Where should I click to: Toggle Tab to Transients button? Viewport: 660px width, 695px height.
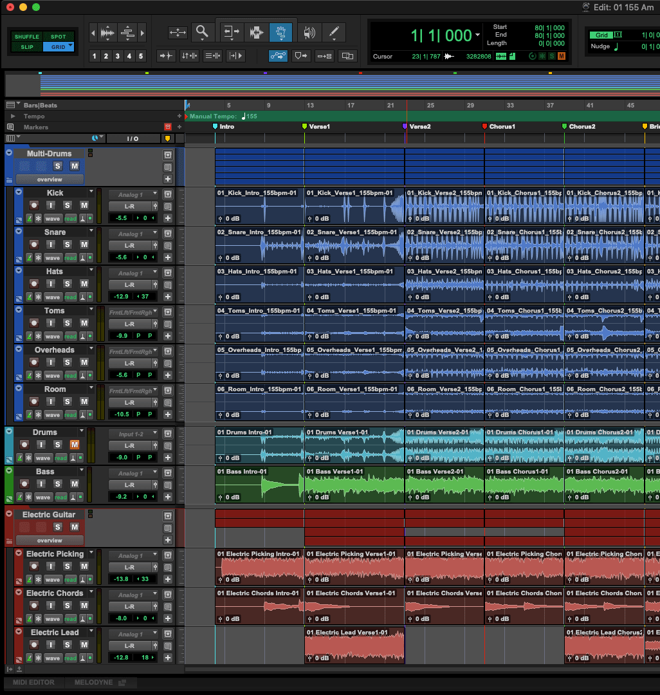click(x=166, y=56)
